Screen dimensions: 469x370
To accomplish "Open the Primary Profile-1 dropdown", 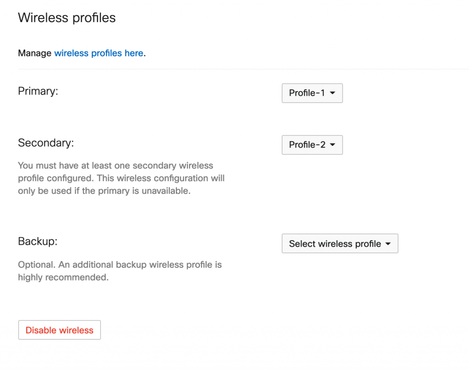I will [x=312, y=93].
